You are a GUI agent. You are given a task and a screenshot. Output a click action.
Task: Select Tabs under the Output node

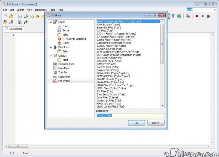click(x=65, y=60)
